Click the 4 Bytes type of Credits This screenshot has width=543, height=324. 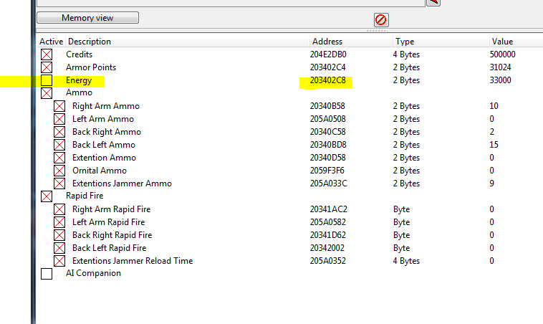click(408, 54)
